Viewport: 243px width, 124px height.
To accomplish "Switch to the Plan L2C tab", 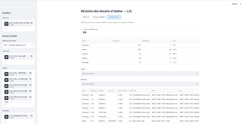I will click(86, 17).
